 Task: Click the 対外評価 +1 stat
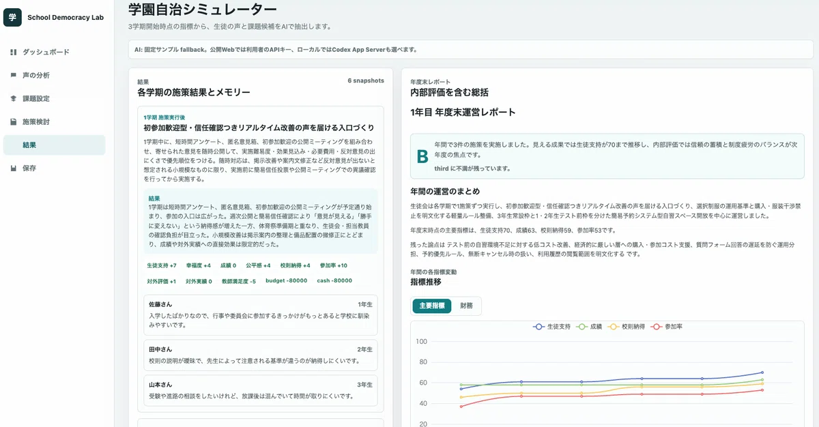162,281
